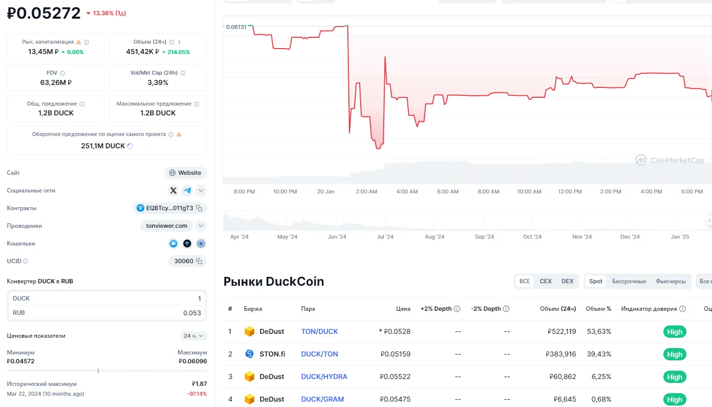Open the first light-blue wallet icon
Screen dimensions: 712x407
173,244
